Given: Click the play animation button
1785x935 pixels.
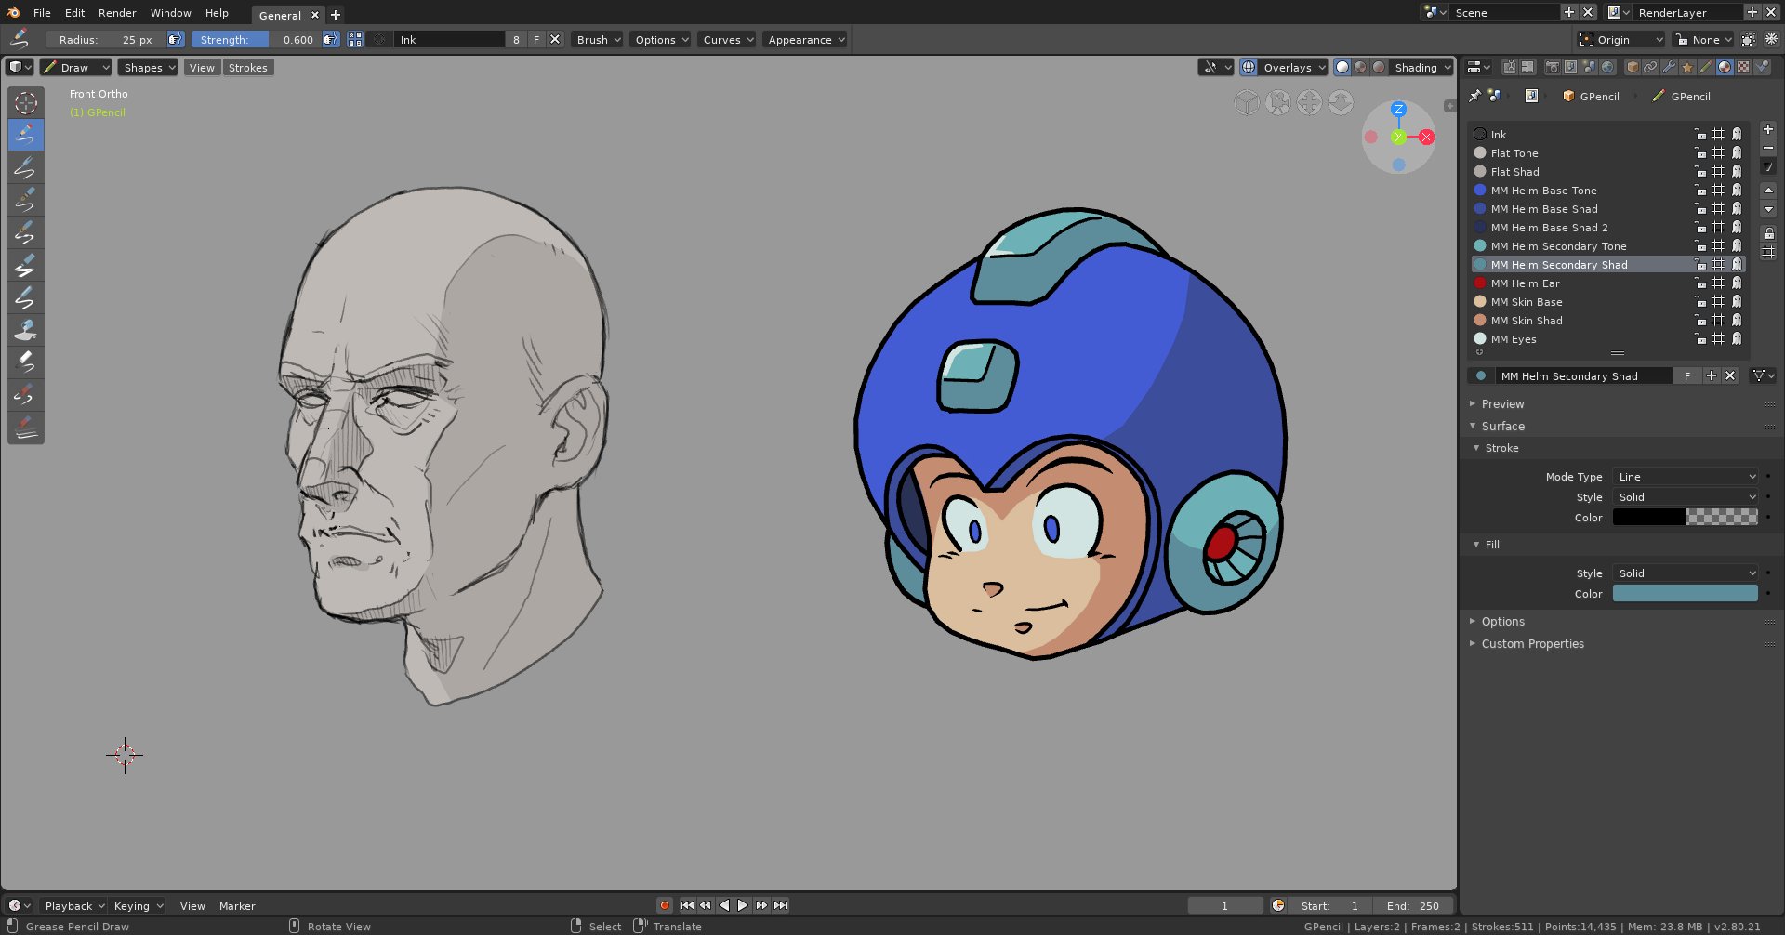Looking at the screenshot, I should (x=743, y=905).
